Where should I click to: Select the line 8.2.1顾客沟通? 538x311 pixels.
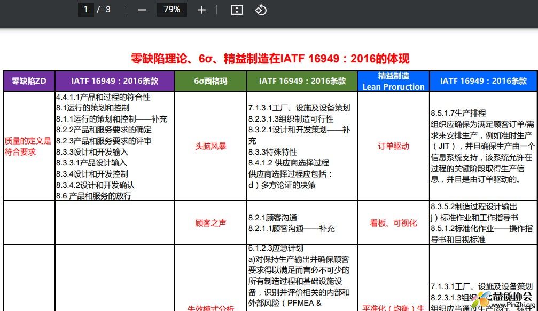[273, 218]
